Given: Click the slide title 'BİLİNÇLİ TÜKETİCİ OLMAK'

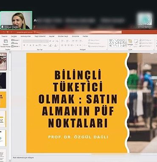Looking at the screenshot, I should click(x=78, y=98).
